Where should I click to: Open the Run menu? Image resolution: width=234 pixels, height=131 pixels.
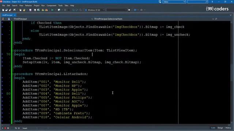point(43,5)
